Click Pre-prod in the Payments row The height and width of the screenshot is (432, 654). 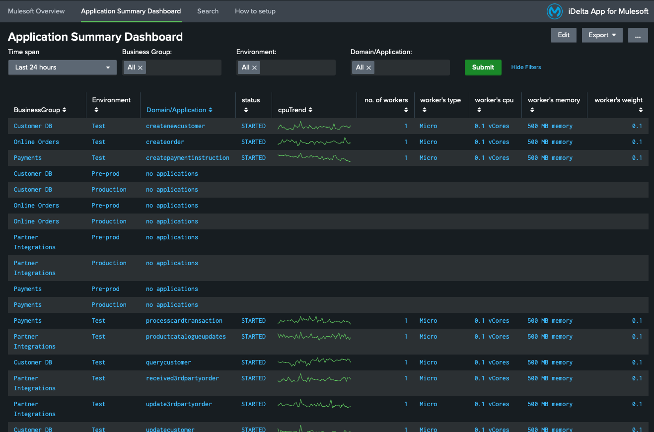(105, 289)
